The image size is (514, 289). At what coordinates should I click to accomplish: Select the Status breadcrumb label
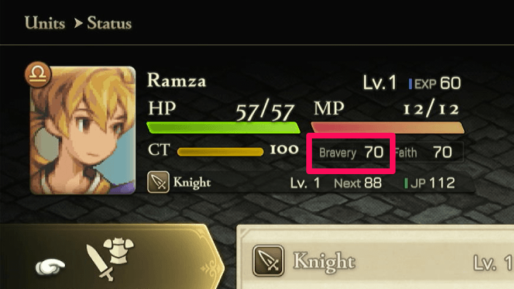pyautogui.click(x=109, y=24)
